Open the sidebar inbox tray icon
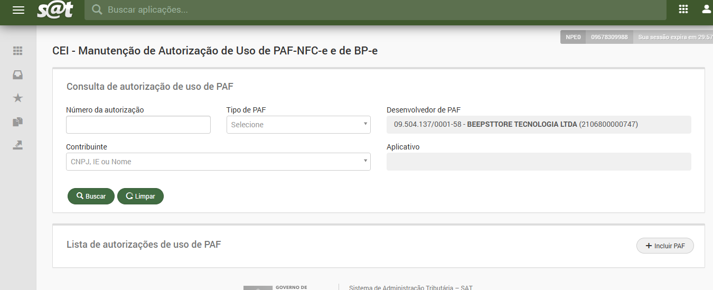This screenshot has width=713, height=290. point(18,75)
